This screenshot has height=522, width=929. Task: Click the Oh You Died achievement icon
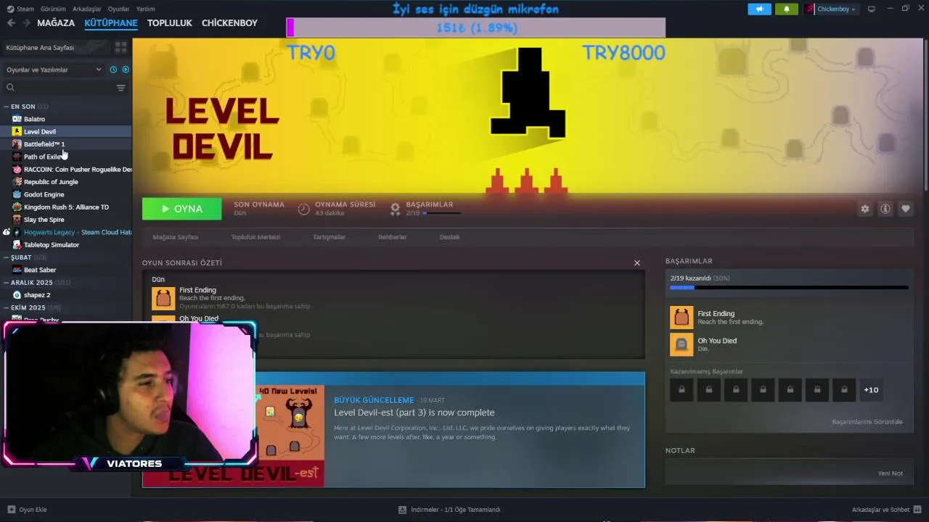682,344
